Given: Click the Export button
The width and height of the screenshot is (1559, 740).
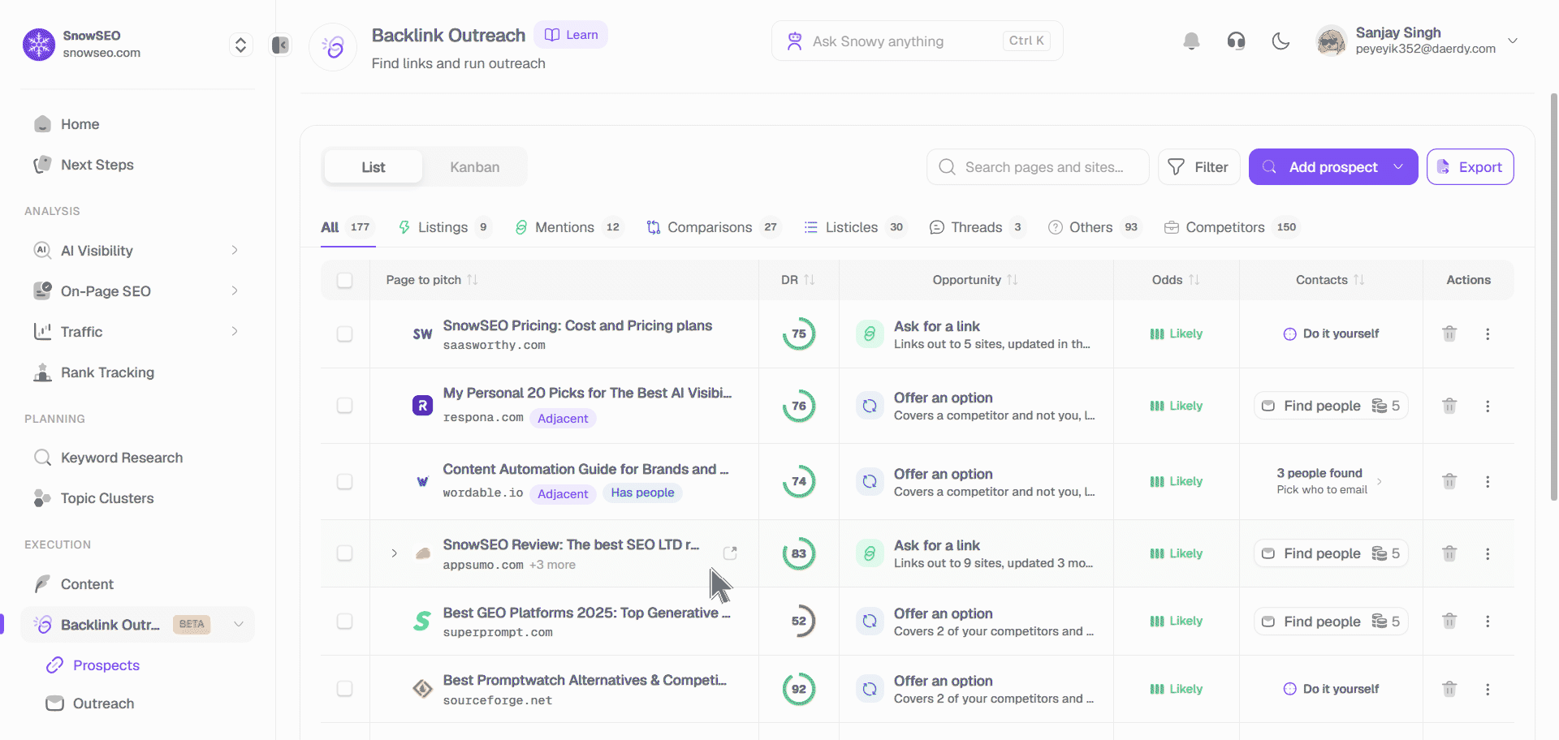Looking at the screenshot, I should point(1470,167).
